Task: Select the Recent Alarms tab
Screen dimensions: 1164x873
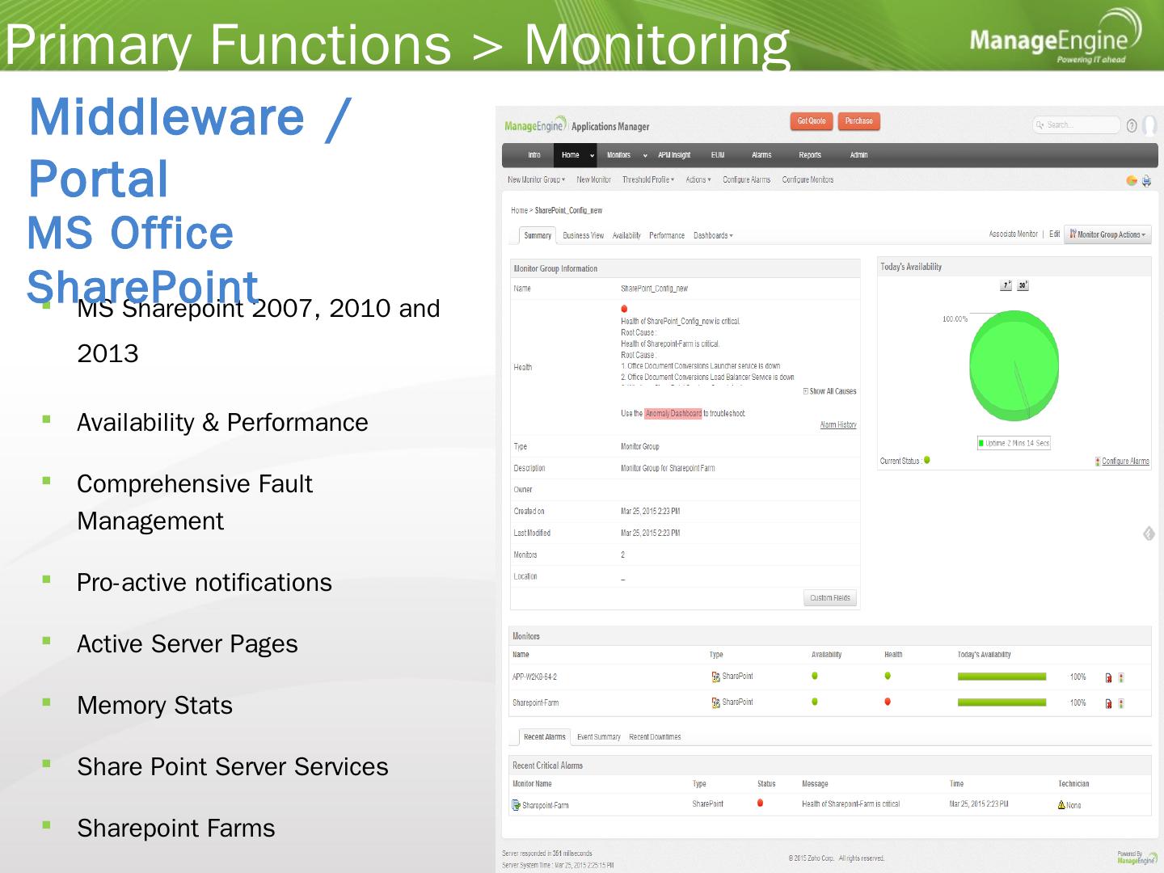Action: 545,737
